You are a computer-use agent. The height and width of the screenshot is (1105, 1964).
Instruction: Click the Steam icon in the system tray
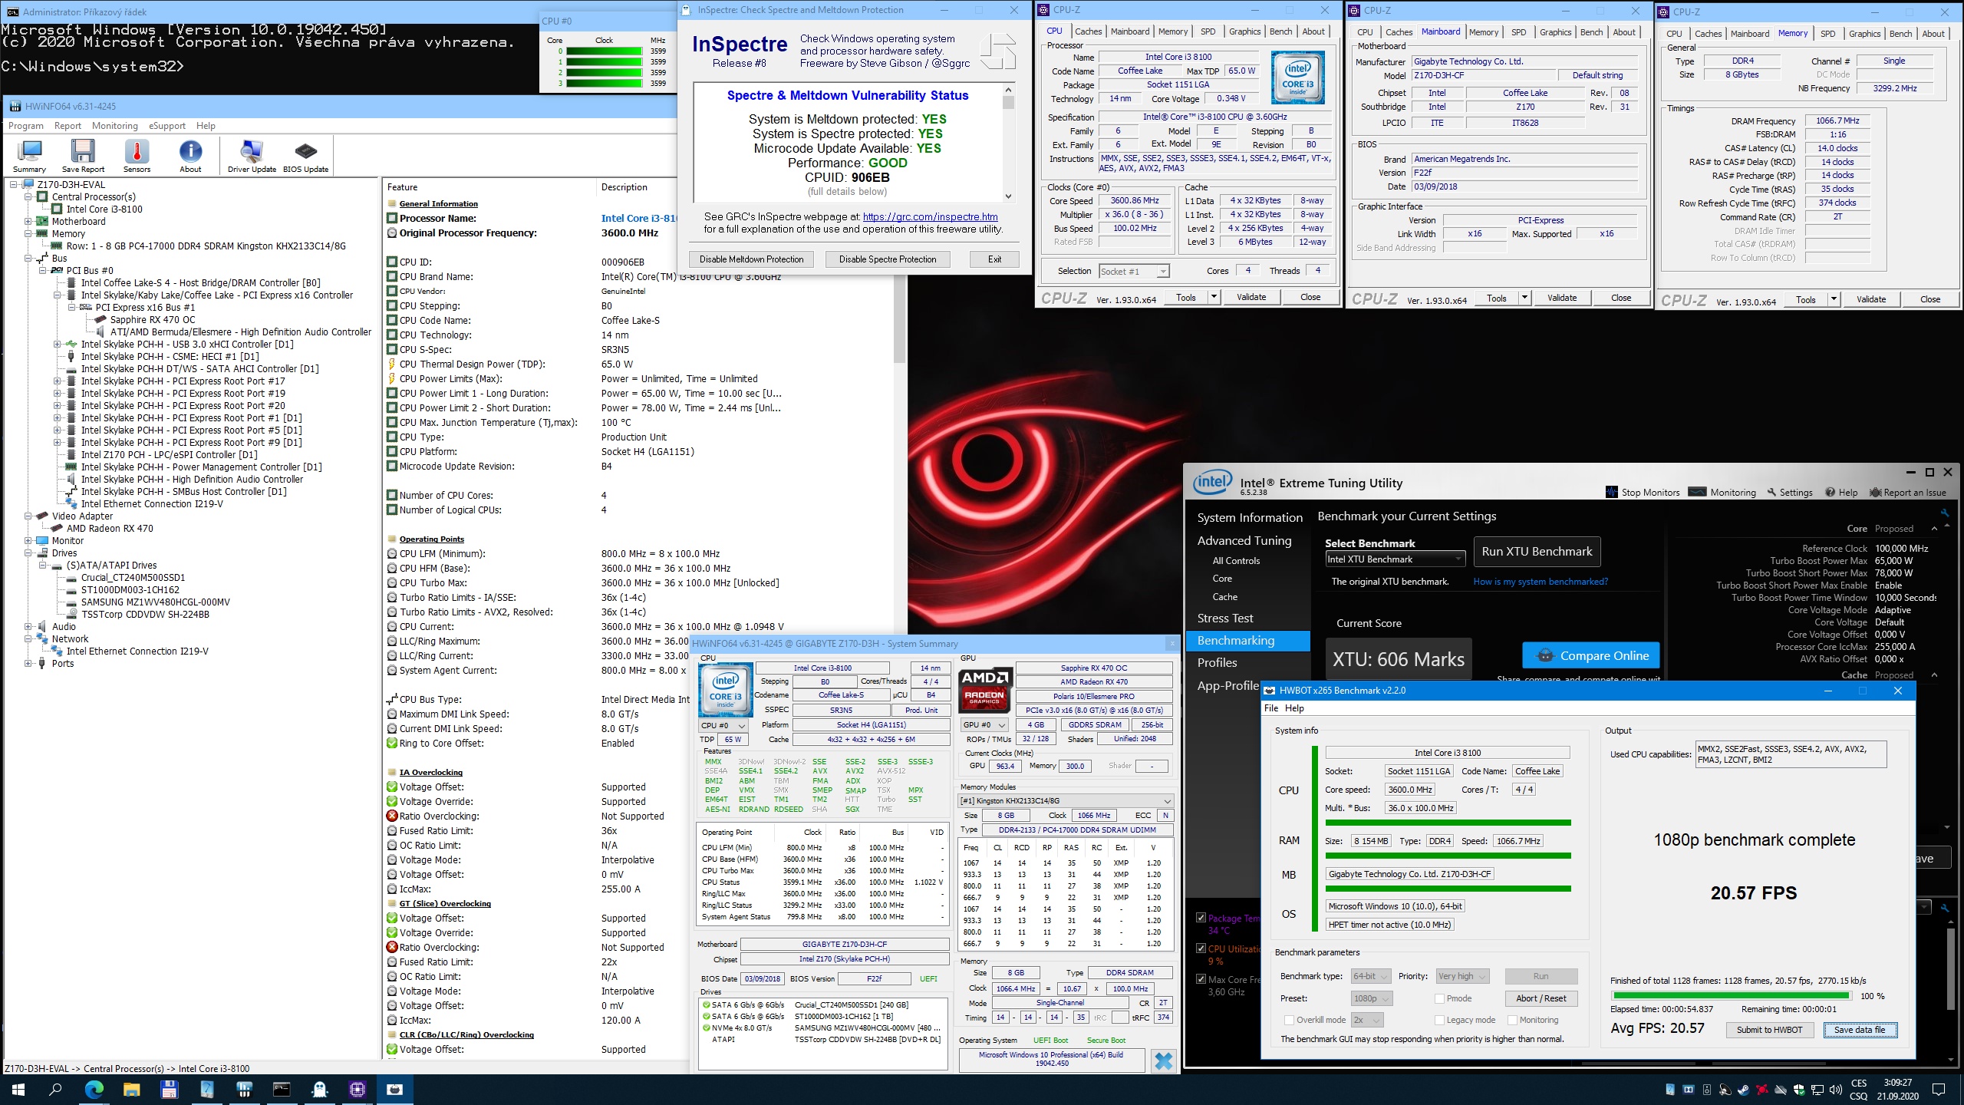pos(1744,1089)
